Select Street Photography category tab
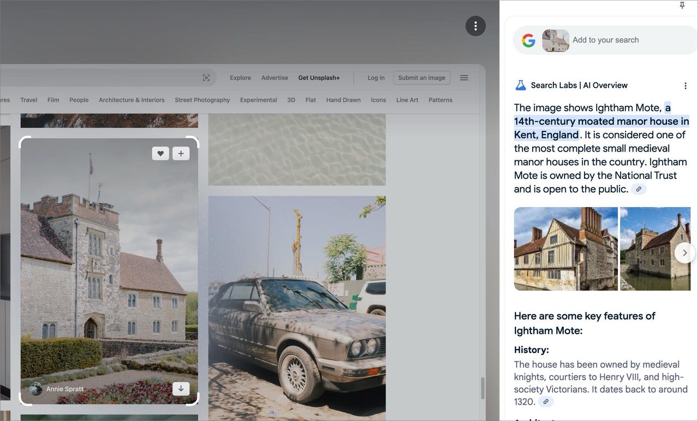 (202, 100)
